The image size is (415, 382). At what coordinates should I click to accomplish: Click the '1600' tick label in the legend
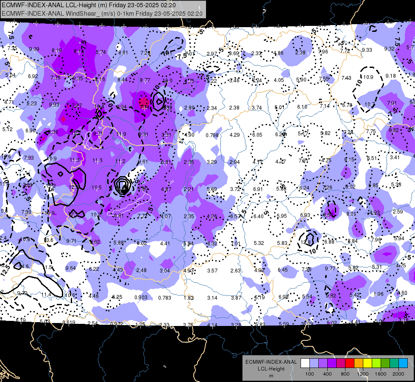point(381,374)
